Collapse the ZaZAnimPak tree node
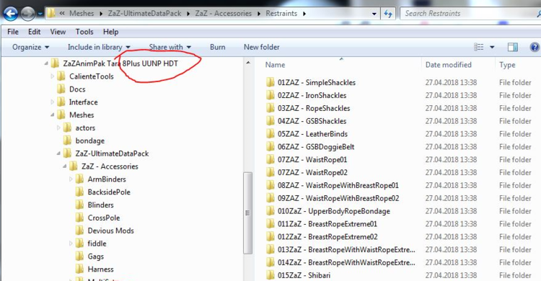541x281 pixels. click(x=46, y=63)
